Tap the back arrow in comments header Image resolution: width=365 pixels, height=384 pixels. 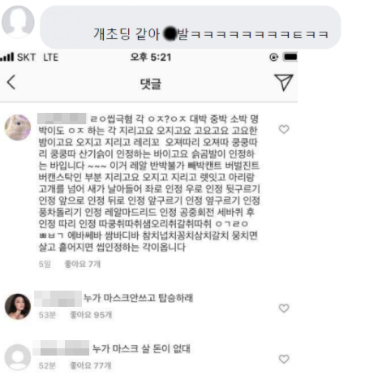tap(11, 82)
